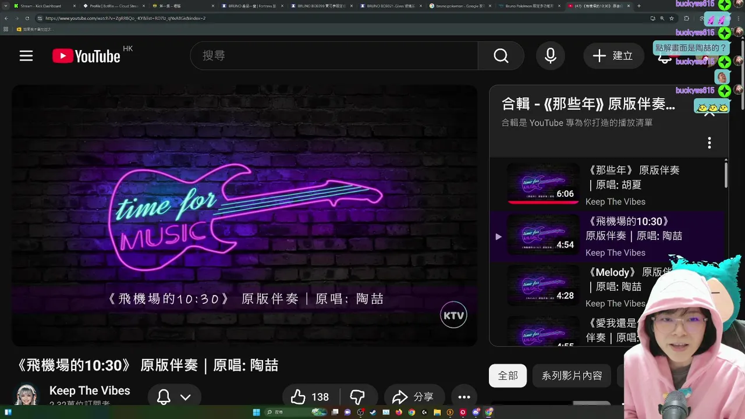The width and height of the screenshot is (745, 419).
Task: Open the Windows Start menu
Action: tap(256, 413)
